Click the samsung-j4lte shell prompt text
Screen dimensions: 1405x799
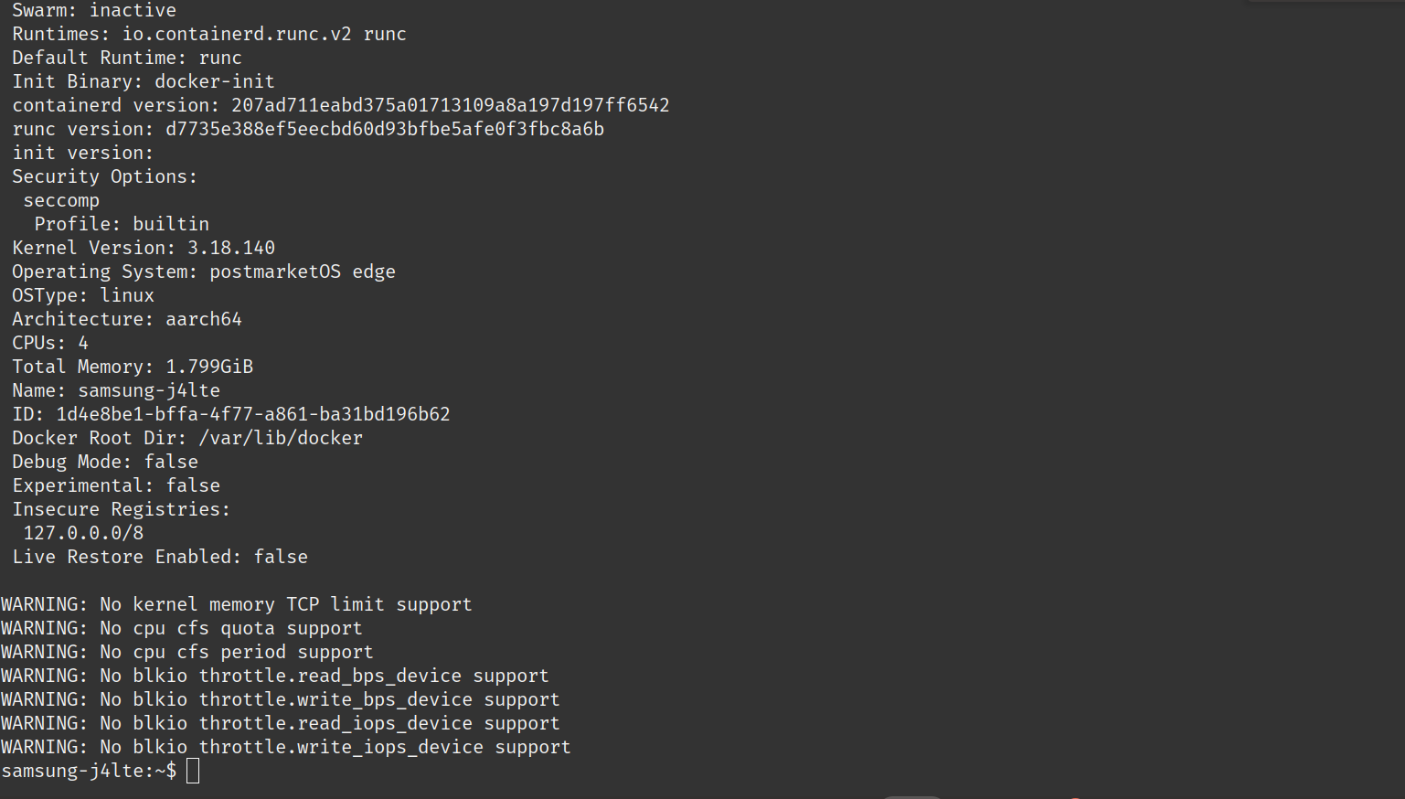pyautogui.click(x=89, y=771)
